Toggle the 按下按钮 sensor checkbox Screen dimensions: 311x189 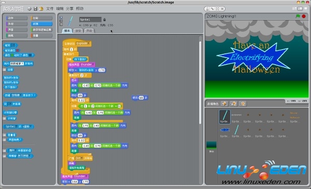[4, 156]
